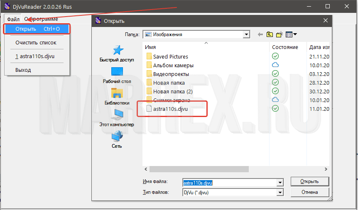The height and width of the screenshot is (210, 358).
Task: Click the Открыть button in the dialog
Action: 309,181
